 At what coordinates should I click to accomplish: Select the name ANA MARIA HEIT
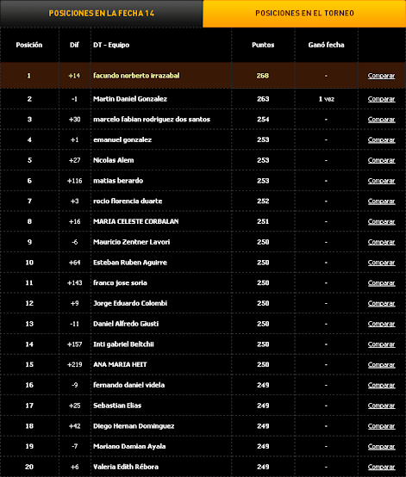coord(120,365)
